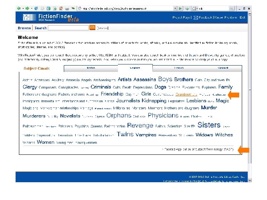This screenshot has height=200, width=267.
Task: Open the Murder subject tag
Action: [209, 108]
